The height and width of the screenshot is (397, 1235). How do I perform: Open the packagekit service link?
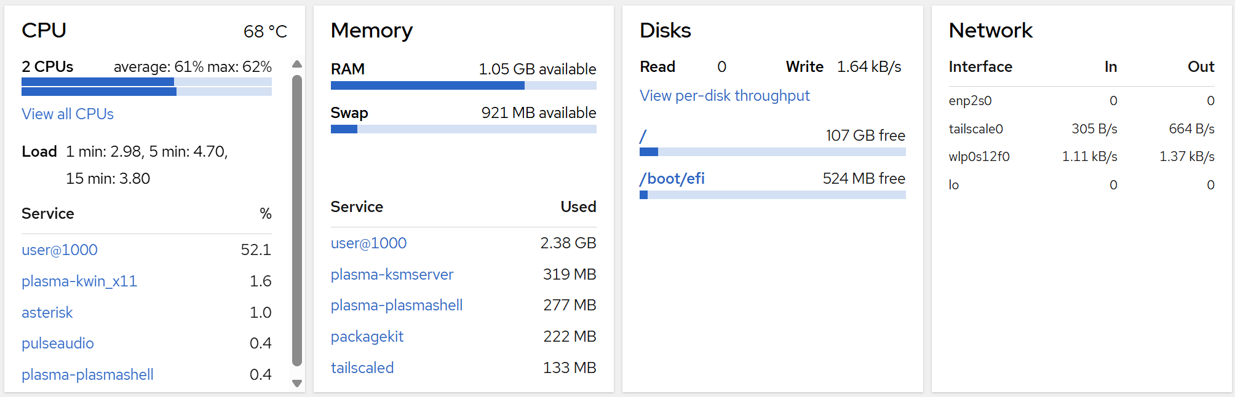click(367, 337)
